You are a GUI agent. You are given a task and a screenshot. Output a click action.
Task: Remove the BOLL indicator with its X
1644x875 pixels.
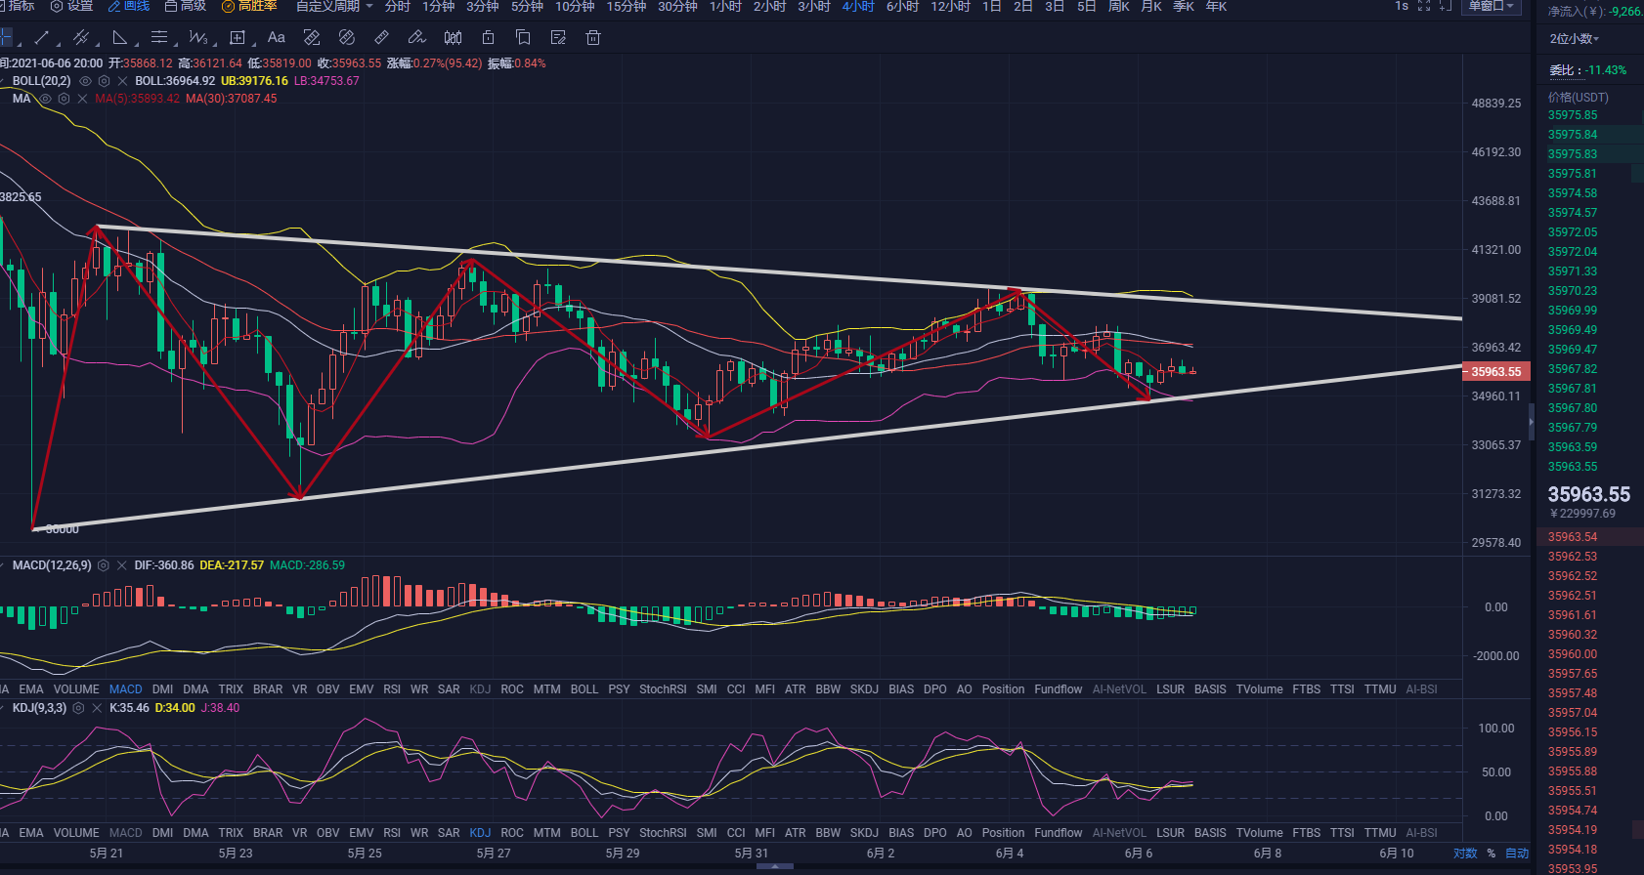pyautogui.click(x=122, y=81)
